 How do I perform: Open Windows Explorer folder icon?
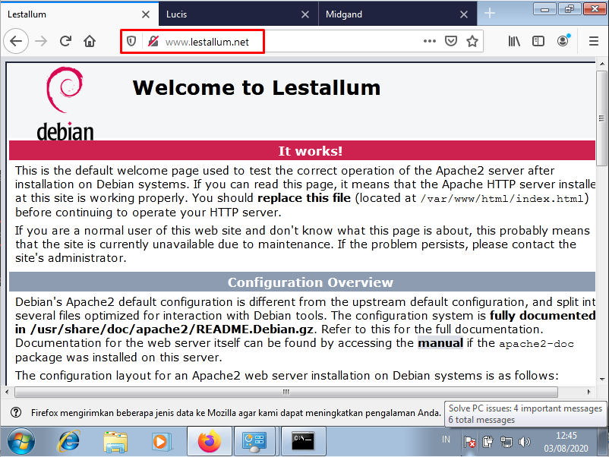pyautogui.click(x=115, y=442)
